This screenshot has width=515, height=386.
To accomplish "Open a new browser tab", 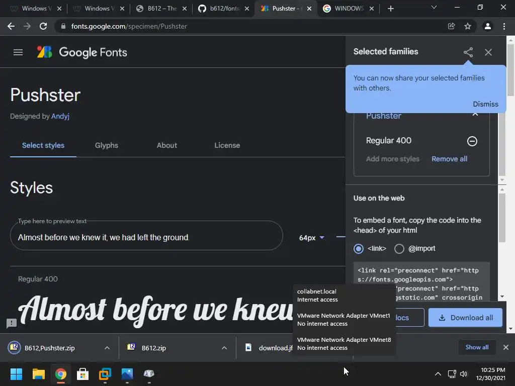I will 390,9.
